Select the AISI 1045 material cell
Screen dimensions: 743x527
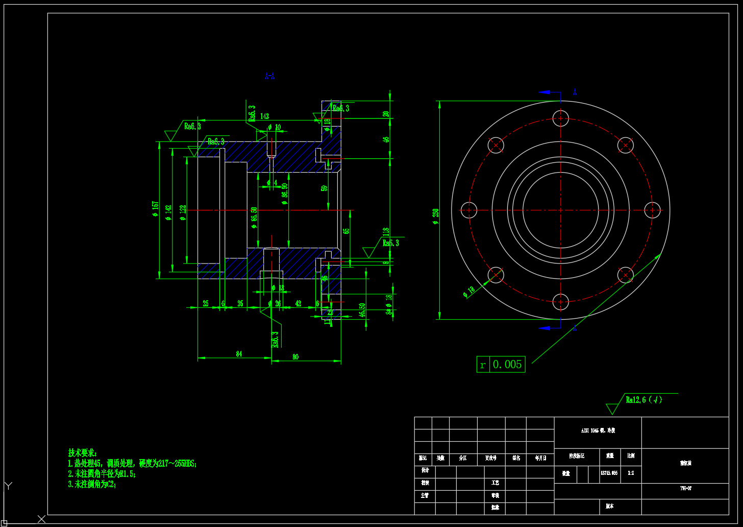click(x=598, y=431)
